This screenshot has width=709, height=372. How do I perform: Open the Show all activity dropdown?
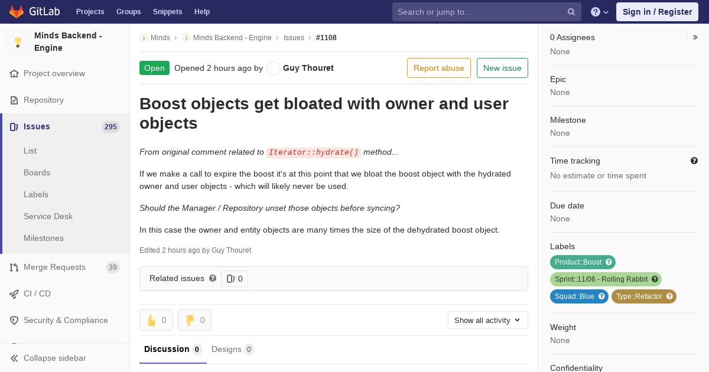point(488,320)
